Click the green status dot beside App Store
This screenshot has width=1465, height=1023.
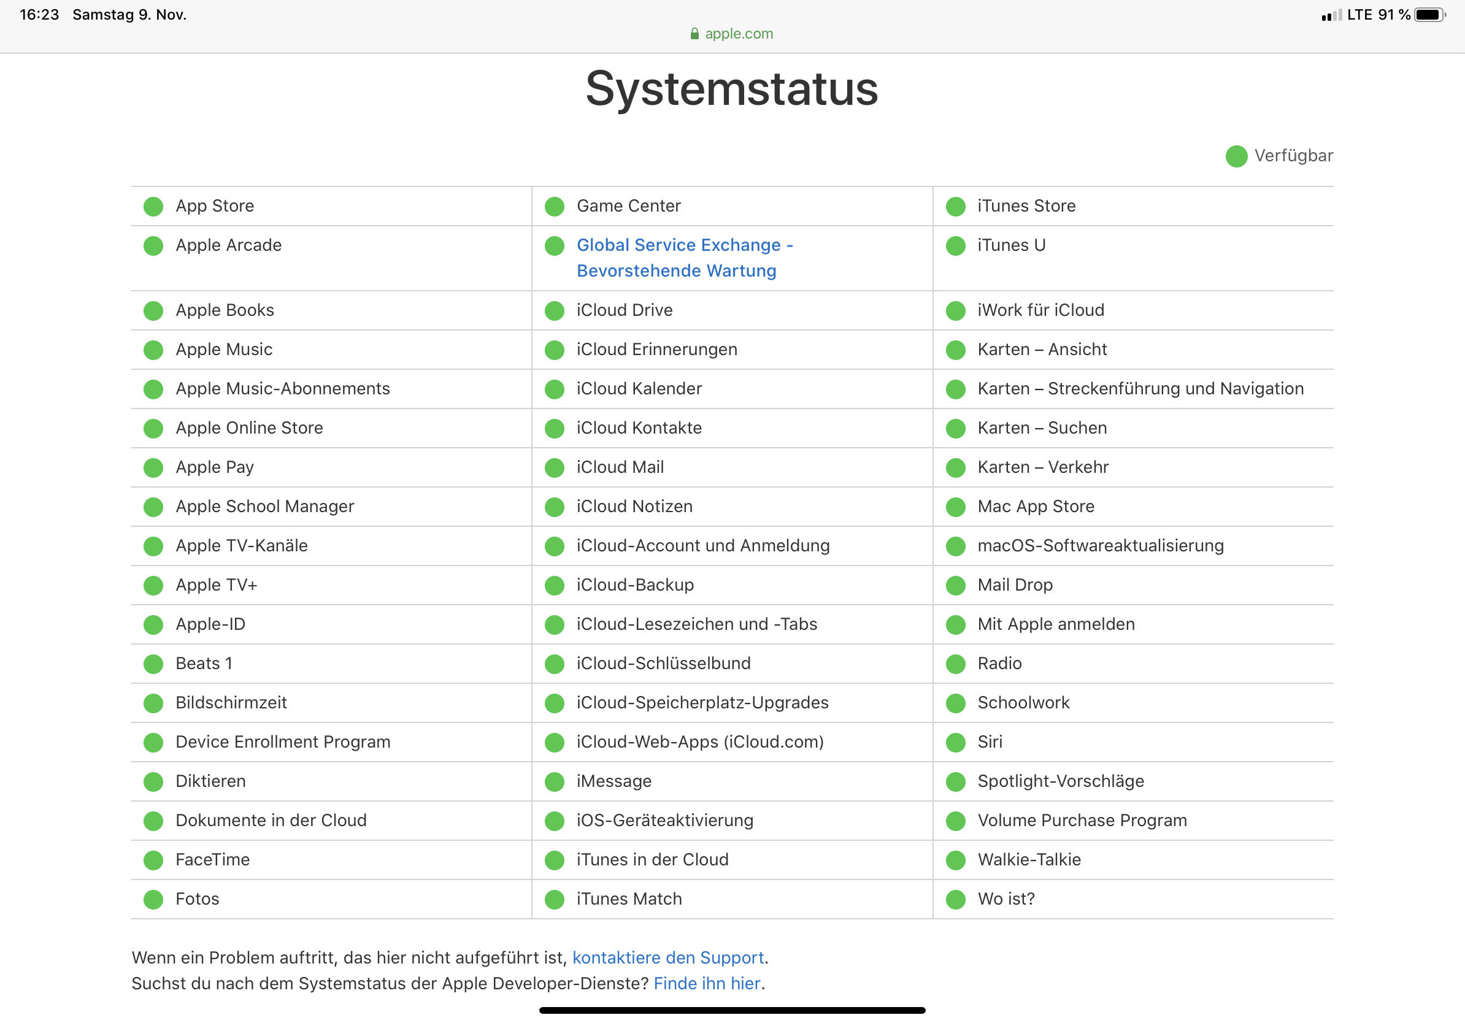click(x=153, y=206)
